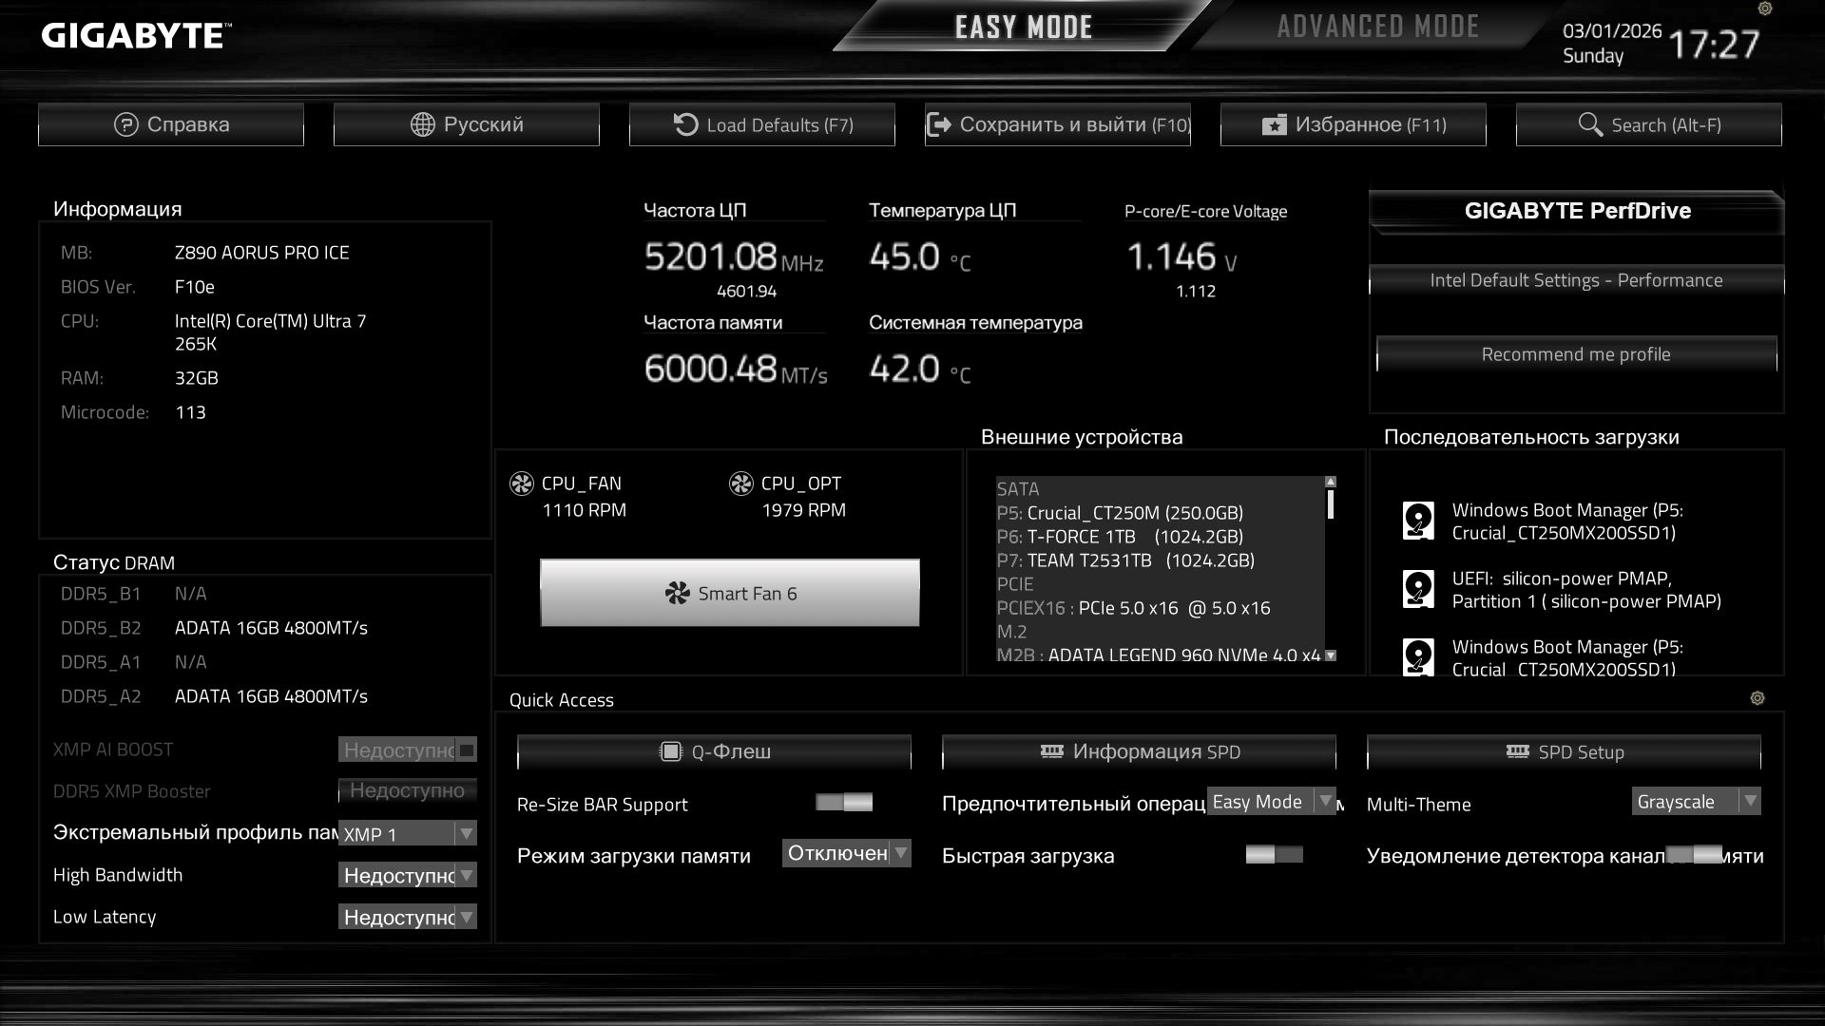Toggle the Быстрая загрузка switch
Screen dimensions: 1825x1026
[x=1274, y=855]
